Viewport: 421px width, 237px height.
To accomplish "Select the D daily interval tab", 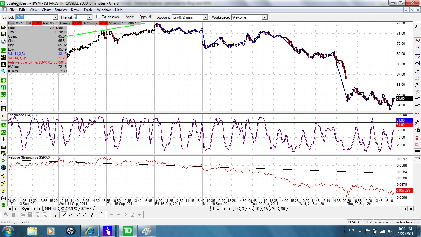I will click(x=236, y=209).
